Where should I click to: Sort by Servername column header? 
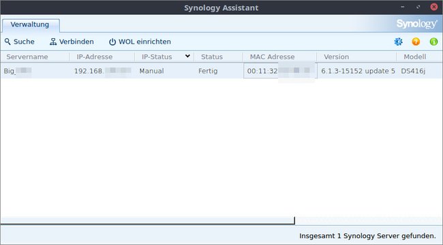(35, 56)
